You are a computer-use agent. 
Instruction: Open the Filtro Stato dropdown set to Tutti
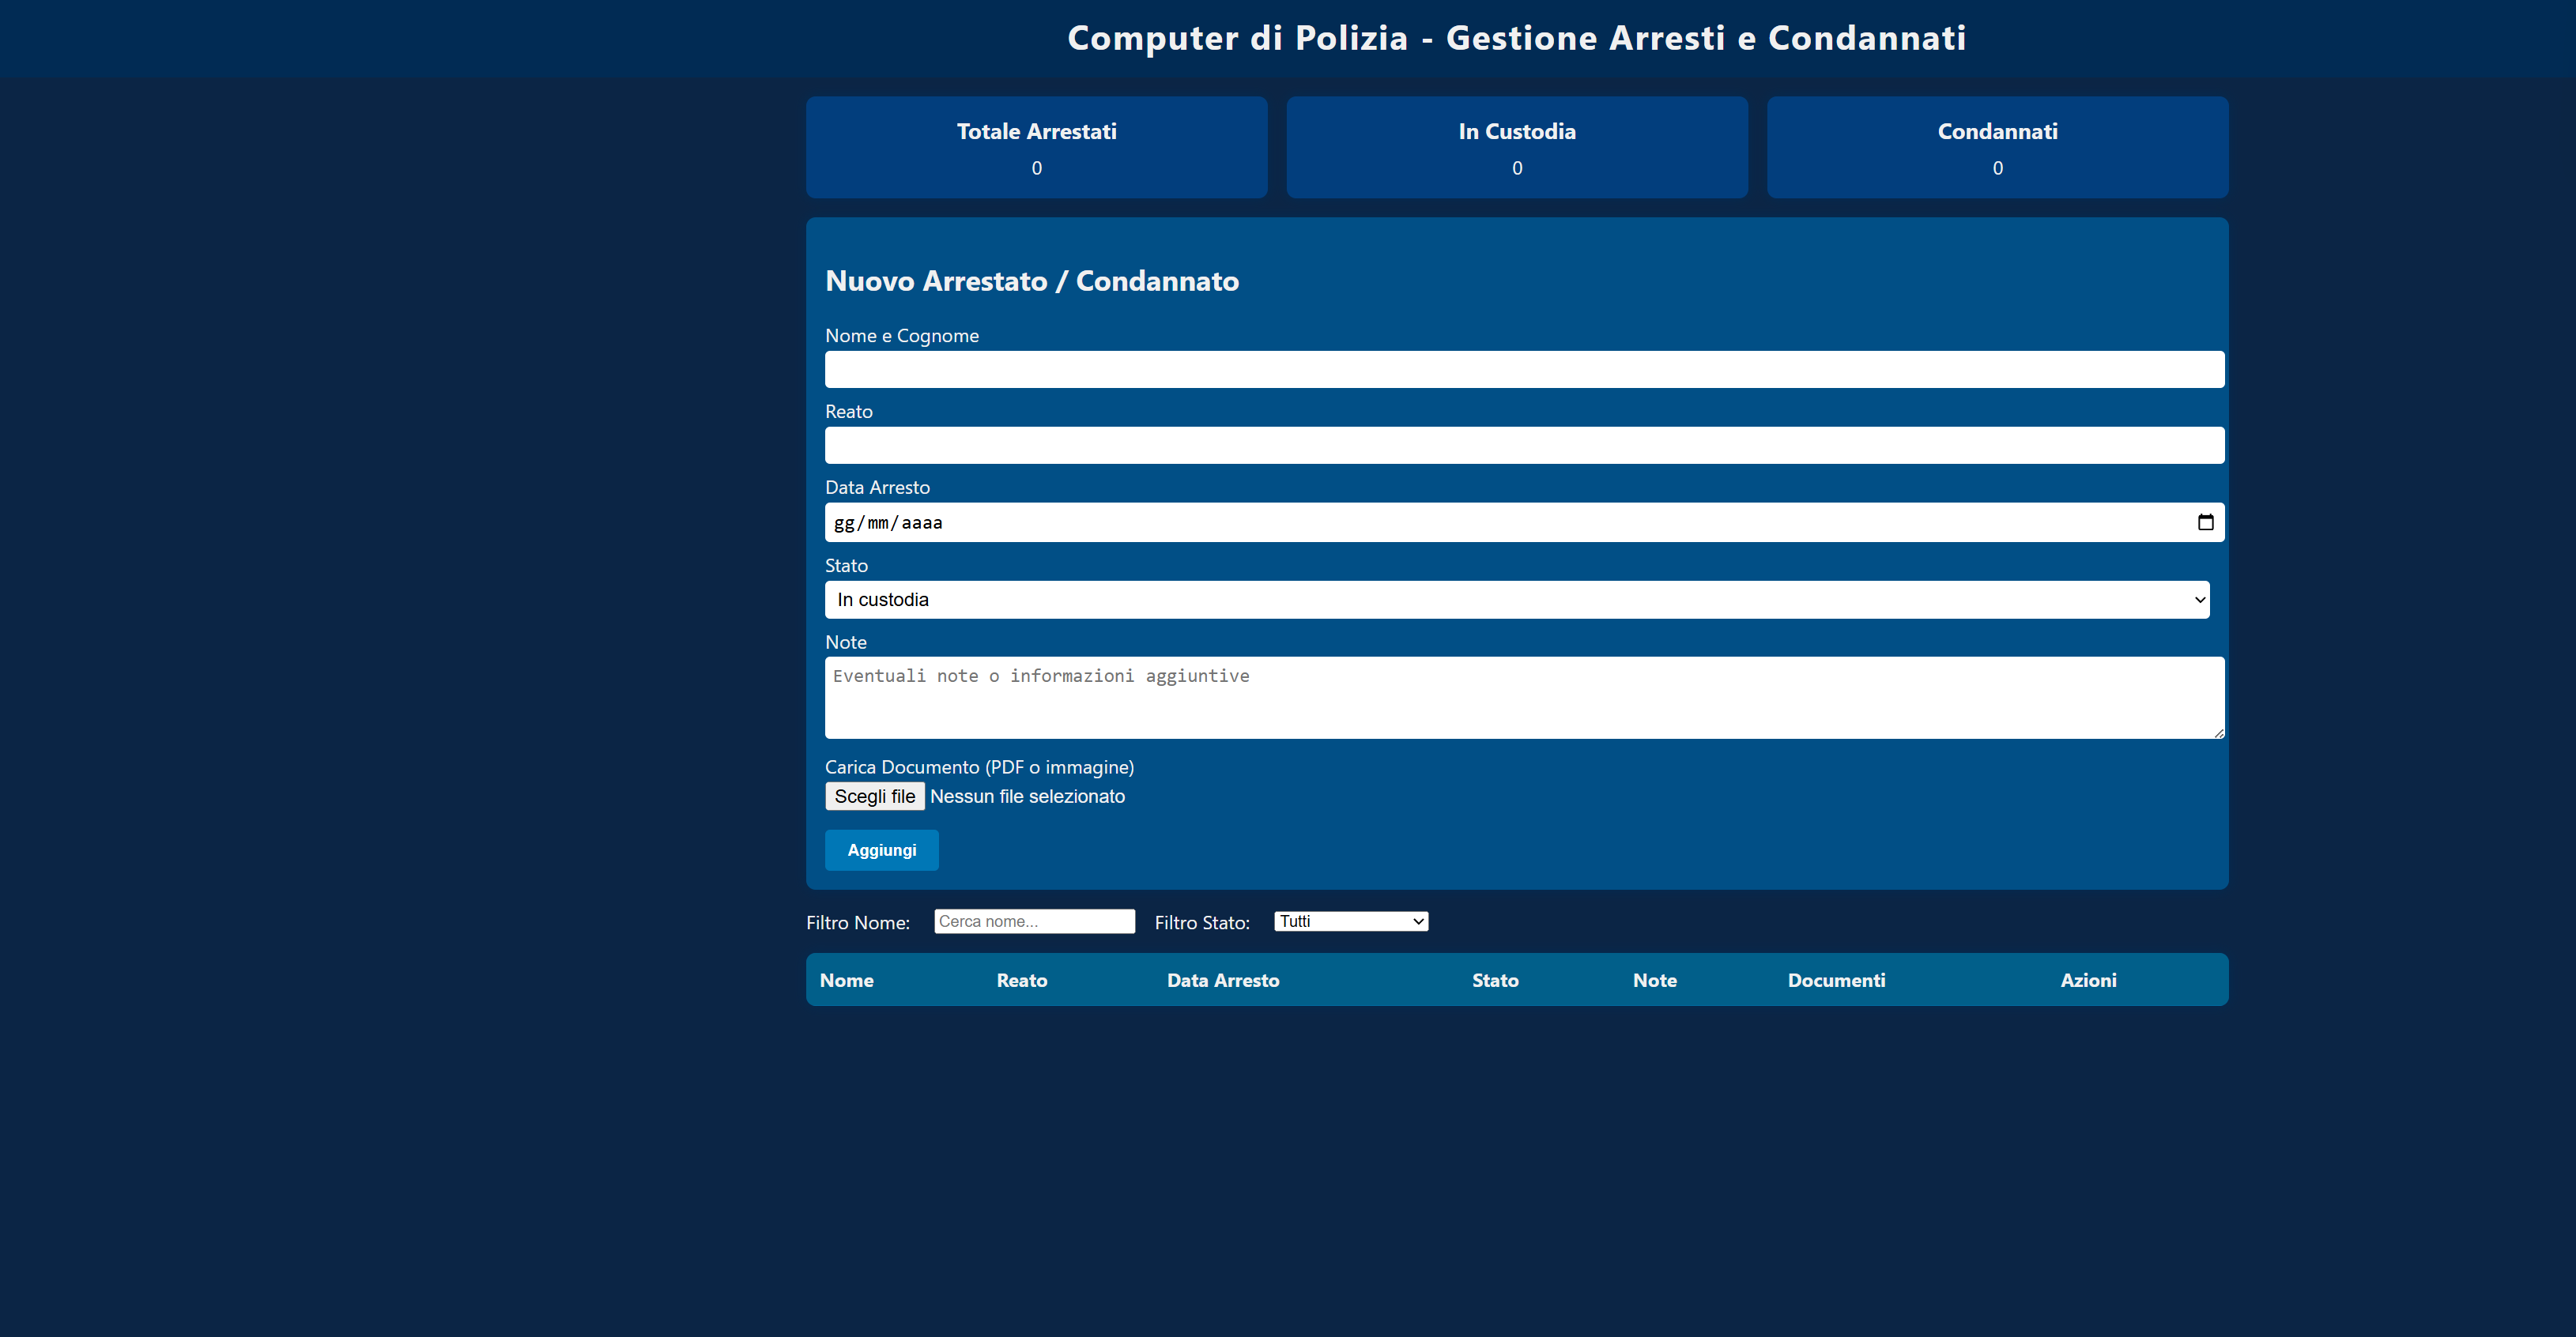(x=1351, y=921)
